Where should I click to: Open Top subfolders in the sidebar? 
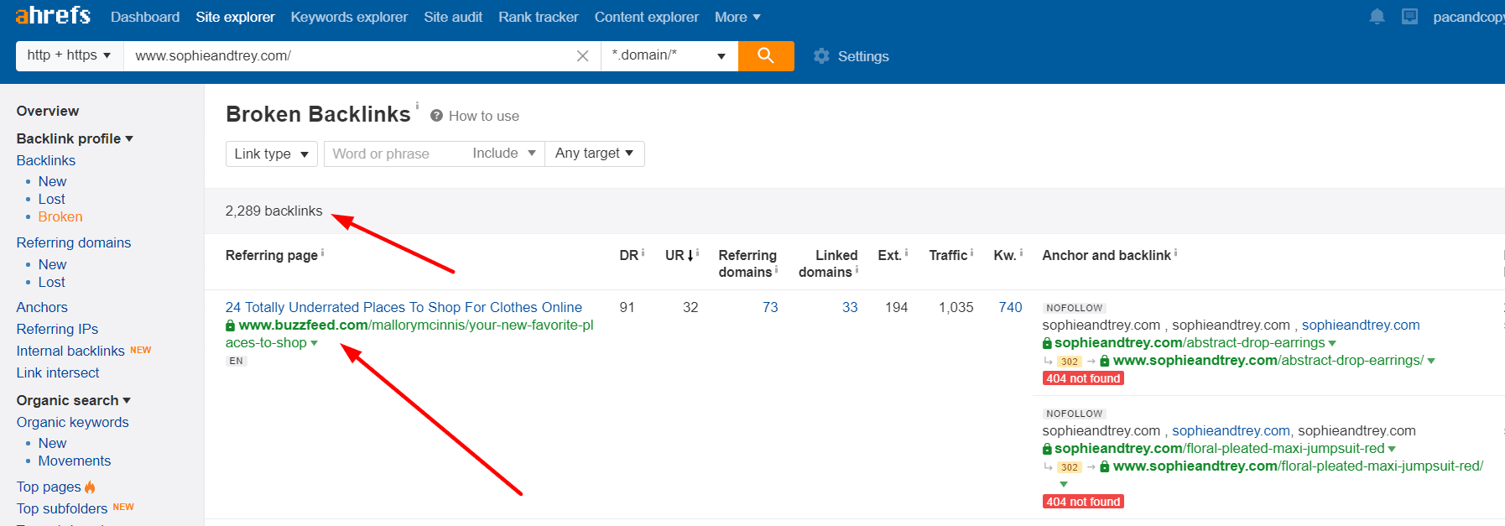click(x=62, y=508)
